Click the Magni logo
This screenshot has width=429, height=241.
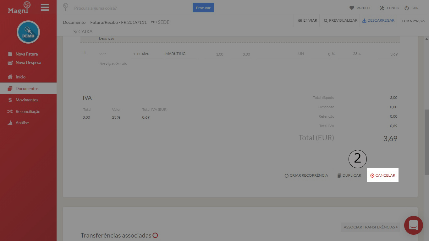18,9
